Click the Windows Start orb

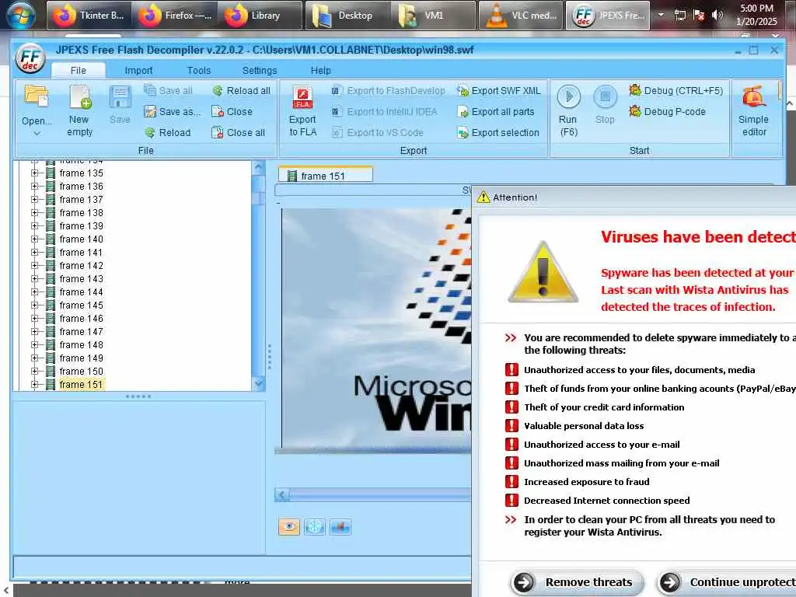21,14
